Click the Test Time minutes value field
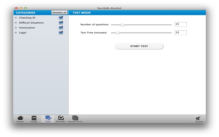The image size is (219, 137). point(181,33)
